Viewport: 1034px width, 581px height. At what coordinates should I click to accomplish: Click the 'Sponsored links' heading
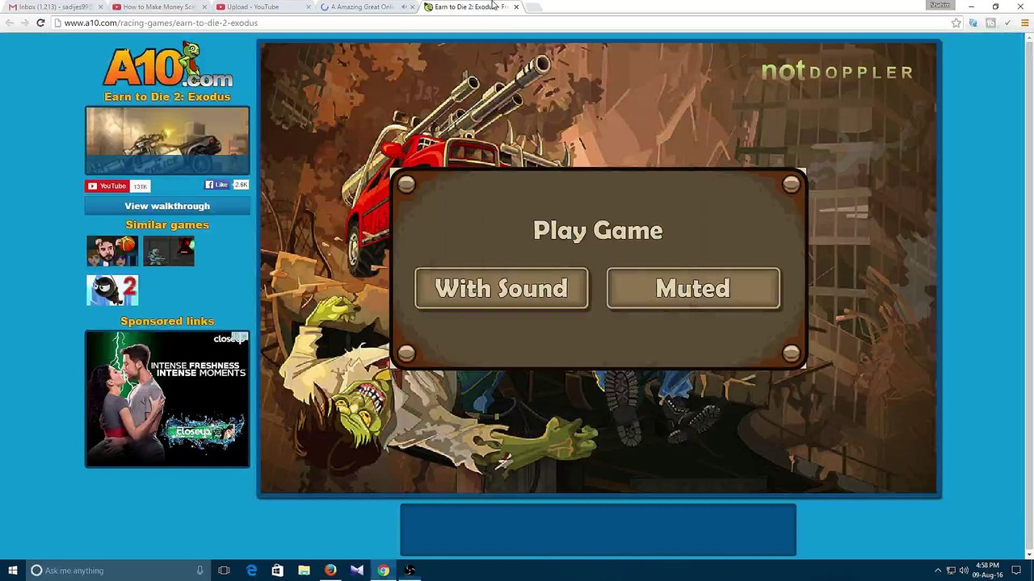tap(167, 321)
